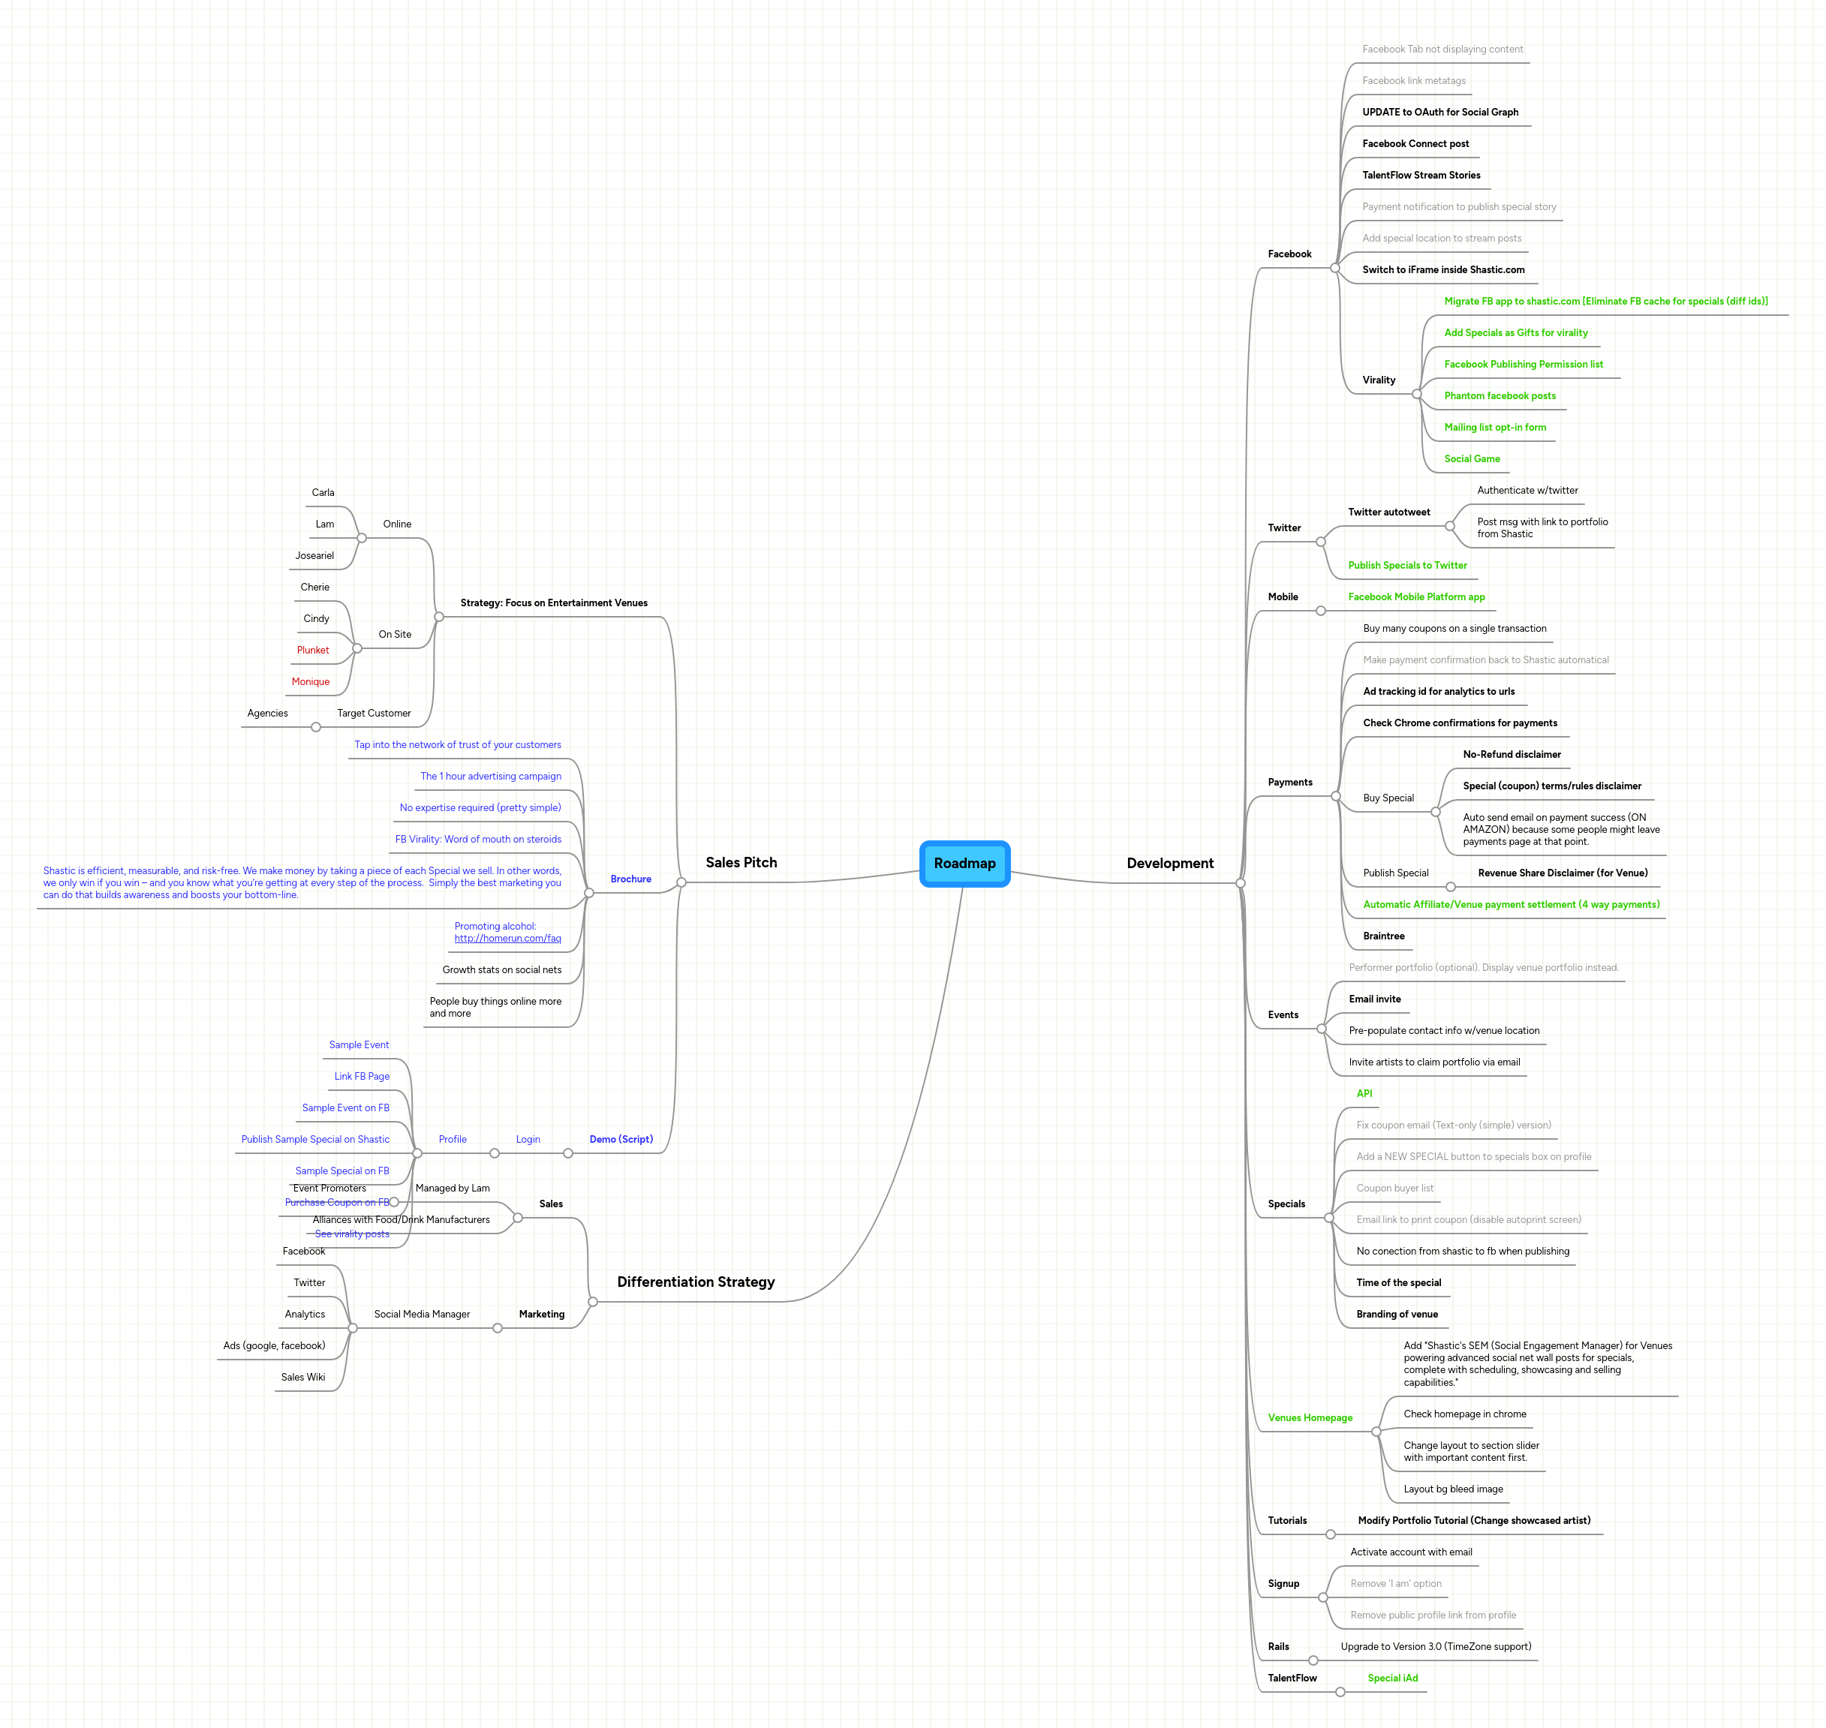1826x1728 pixels.
Task: Select the Special iAd node under TalentFlow
Action: pyautogui.click(x=1392, y=1677)
